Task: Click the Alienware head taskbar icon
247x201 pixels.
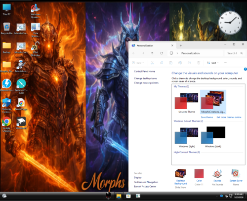Action: pyautogui.click(x=108, y=196)
